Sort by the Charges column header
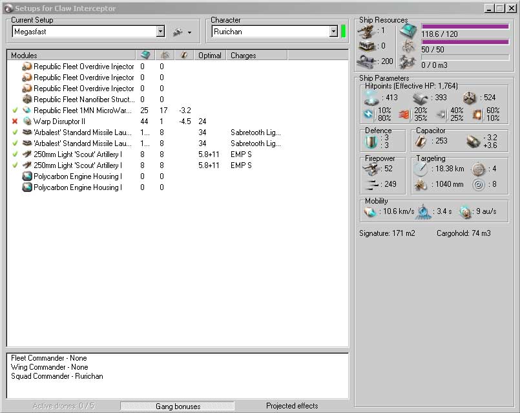Image resolution: width=520 pixels, height=413 pixels. coord(256,55)
